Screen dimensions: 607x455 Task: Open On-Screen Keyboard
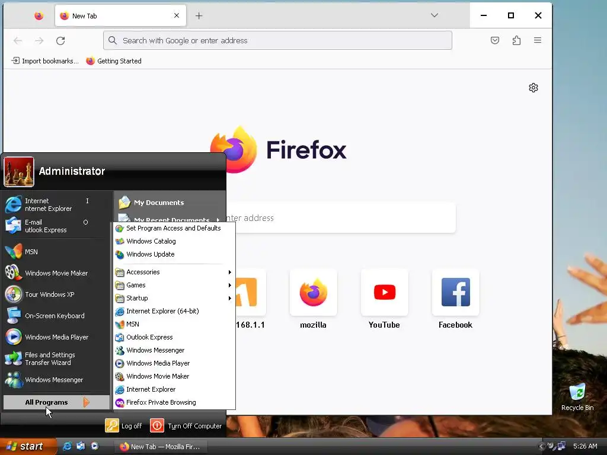[57, 316]
